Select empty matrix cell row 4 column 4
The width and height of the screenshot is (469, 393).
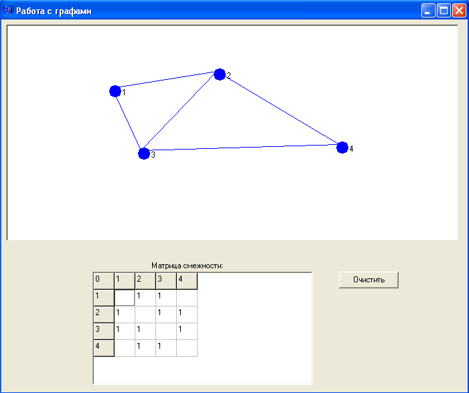coord(187,348)
